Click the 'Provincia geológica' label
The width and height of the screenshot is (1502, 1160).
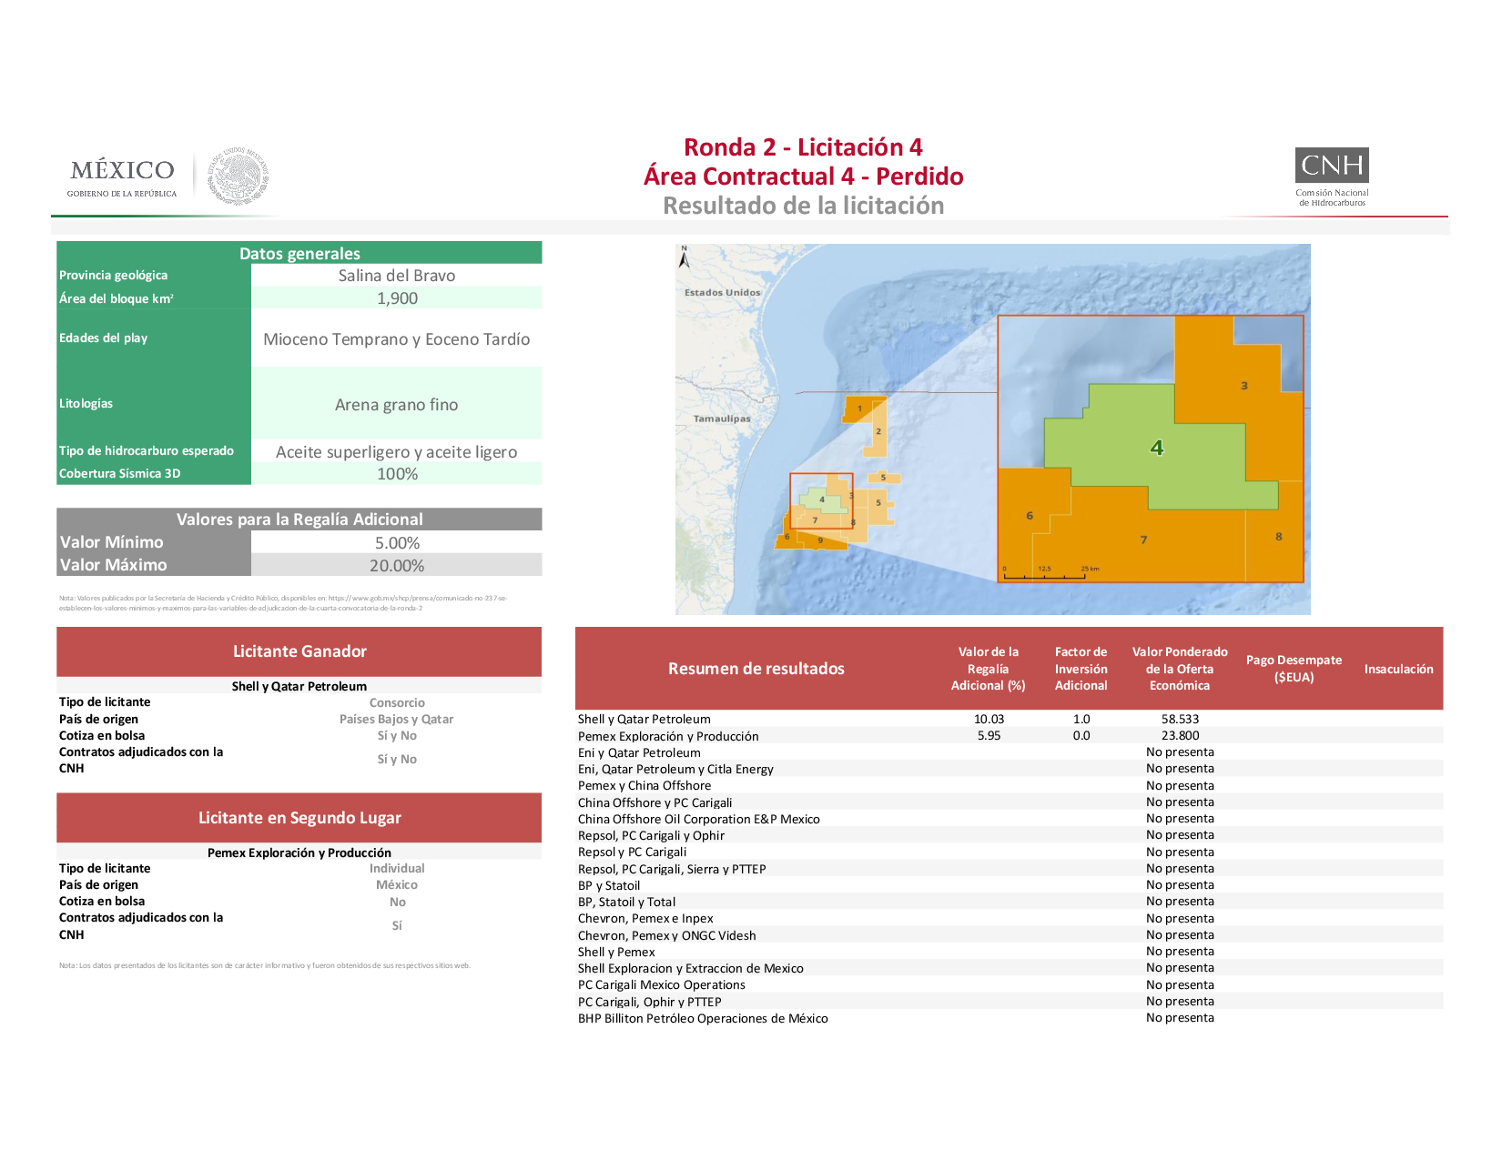pyautogui.click(x=113, y=276)
